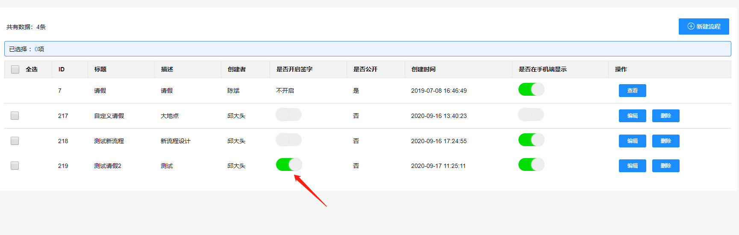Click 编辑 for row ID 217
The width and height of the screenshot is (739, 235).
pyautogui.click(x=632, y=116)
